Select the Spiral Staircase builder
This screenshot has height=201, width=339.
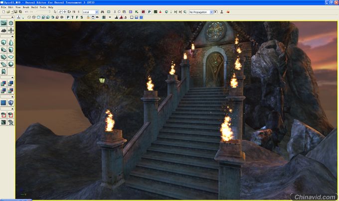tap(3, 64)
